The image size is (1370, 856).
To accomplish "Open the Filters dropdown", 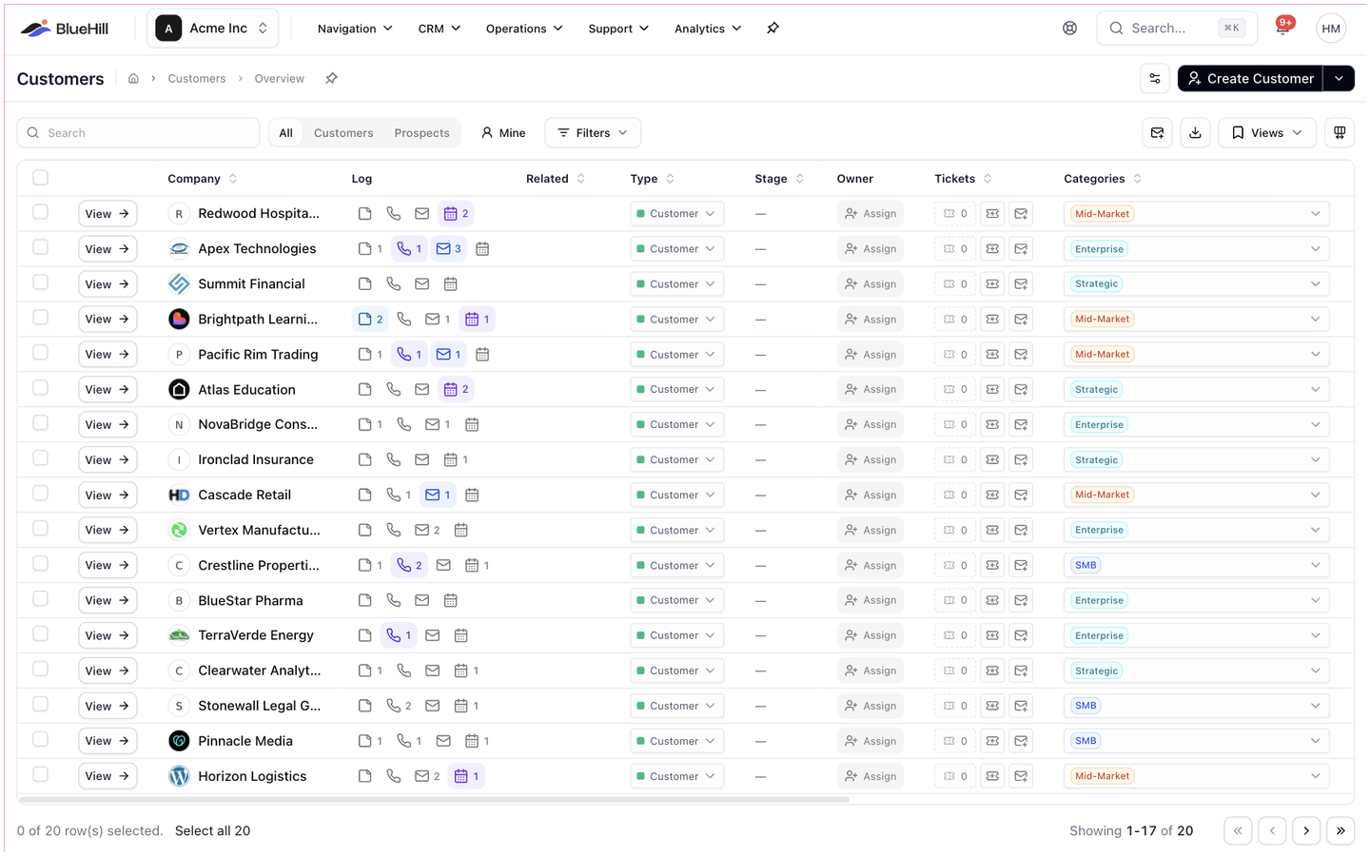I will [x=593, y=133].
